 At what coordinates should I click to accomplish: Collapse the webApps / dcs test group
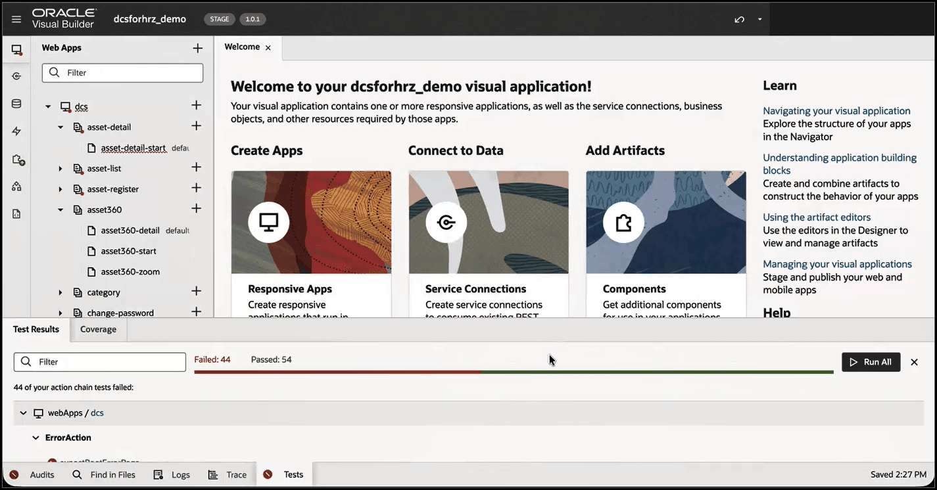(x=24, y=413)
